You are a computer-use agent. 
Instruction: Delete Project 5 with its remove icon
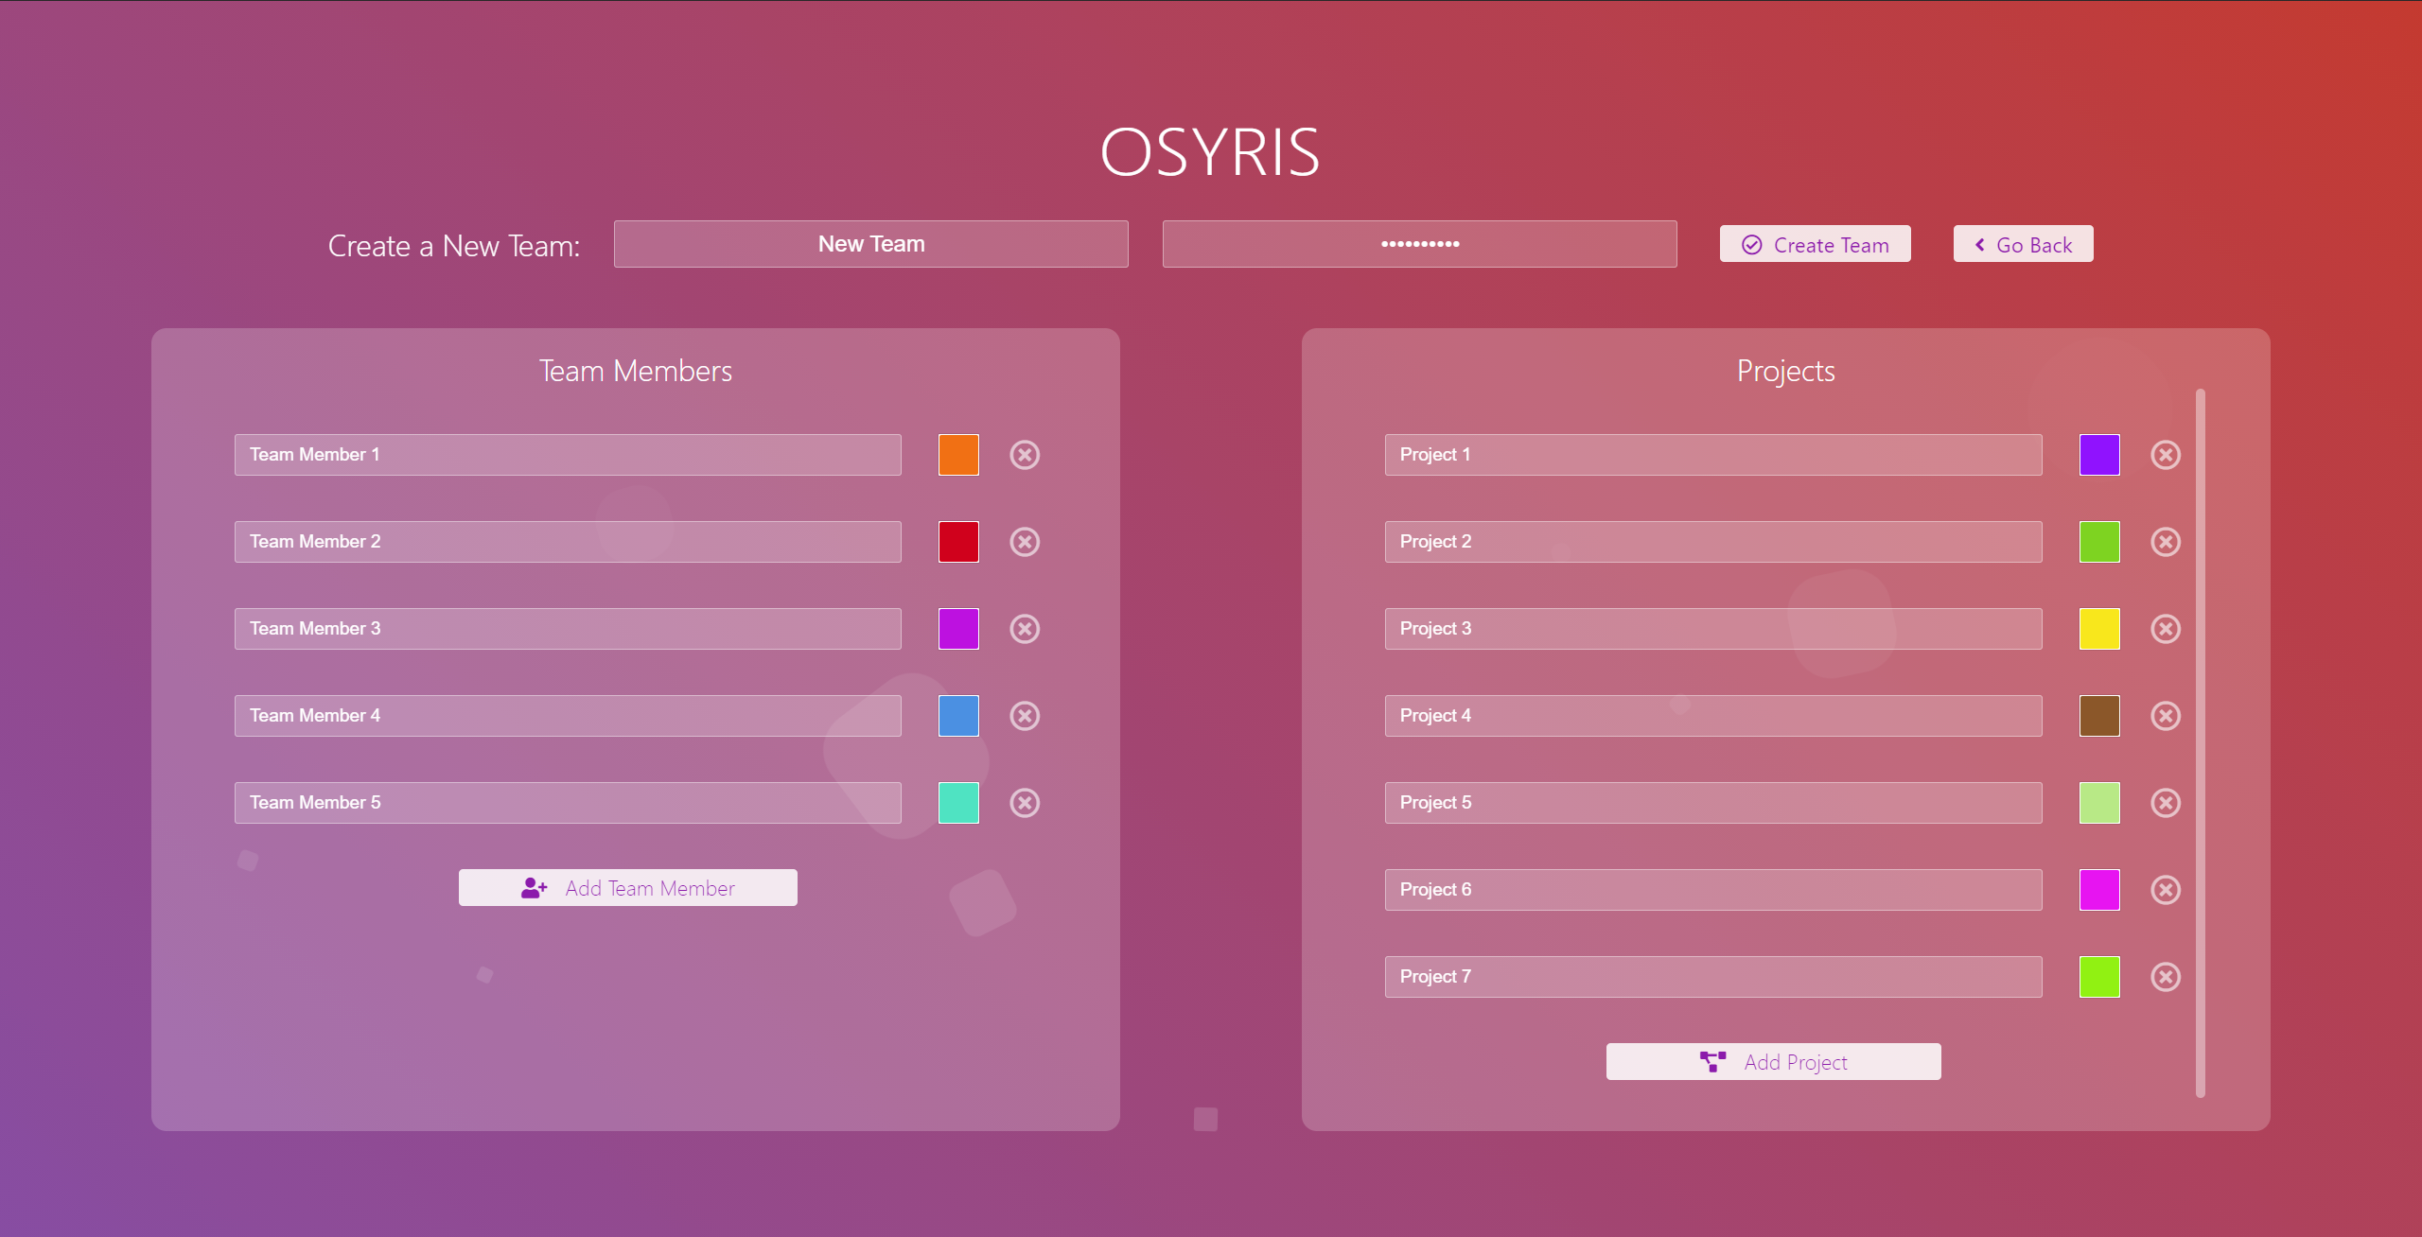click(x=2167, y=802)
